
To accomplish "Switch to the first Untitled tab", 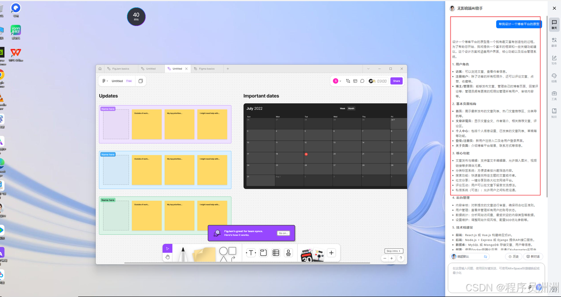I will tap(151, 69).
